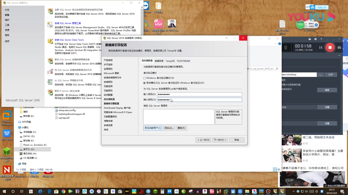Open the VMware Workstation desktop icon
The width and height of the screenshot is (348, 195).
coord(7,118)
